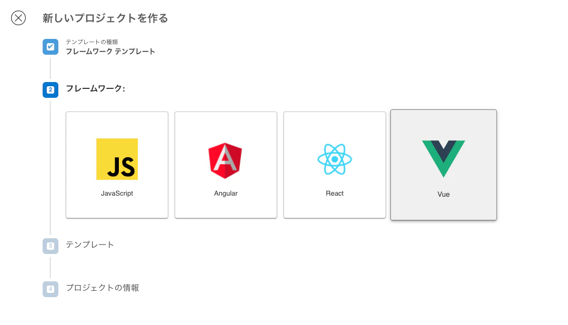
Task: Click the step 2 number icon
Action: 50,90
